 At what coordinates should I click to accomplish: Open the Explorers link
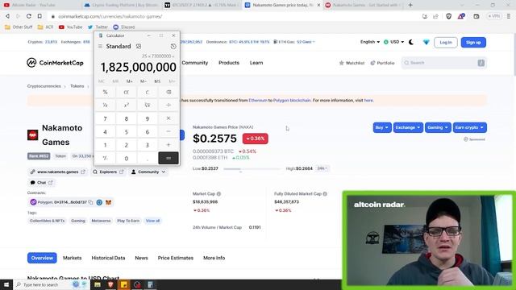(108, 172)
